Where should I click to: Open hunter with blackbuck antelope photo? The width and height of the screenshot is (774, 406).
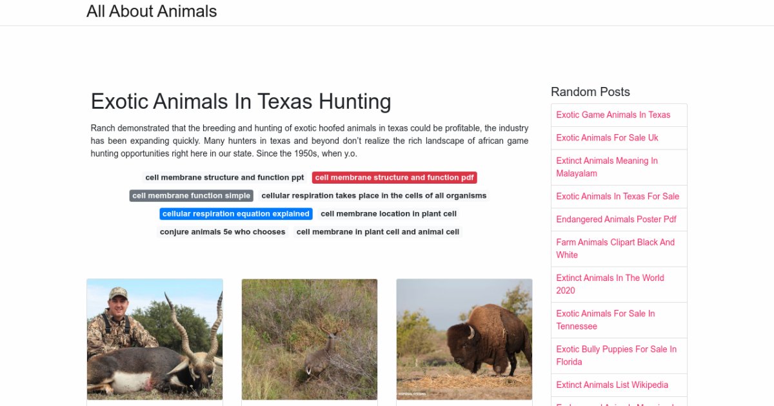point(155,339)
